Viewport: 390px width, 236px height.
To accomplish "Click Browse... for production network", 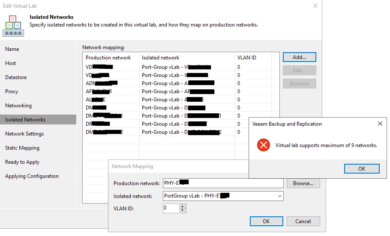I will (303, 183).
